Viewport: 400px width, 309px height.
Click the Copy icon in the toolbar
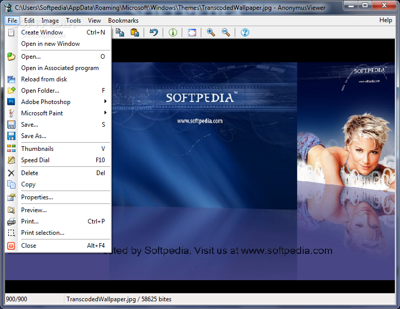[120, 32]
